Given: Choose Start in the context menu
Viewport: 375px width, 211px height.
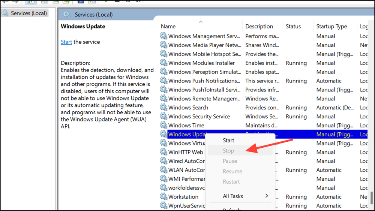Looking at the screenshot, I should pos(228,140).
